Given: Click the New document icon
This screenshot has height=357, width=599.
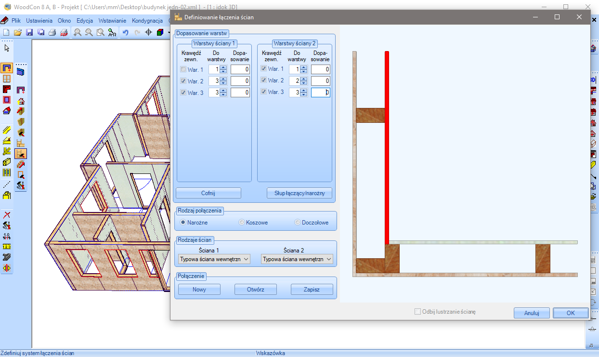Looking at the screenshot, I should tap(6, 32).
